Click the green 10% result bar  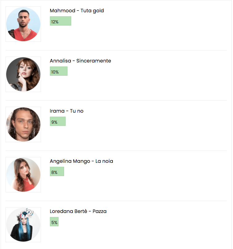[59, 71]
